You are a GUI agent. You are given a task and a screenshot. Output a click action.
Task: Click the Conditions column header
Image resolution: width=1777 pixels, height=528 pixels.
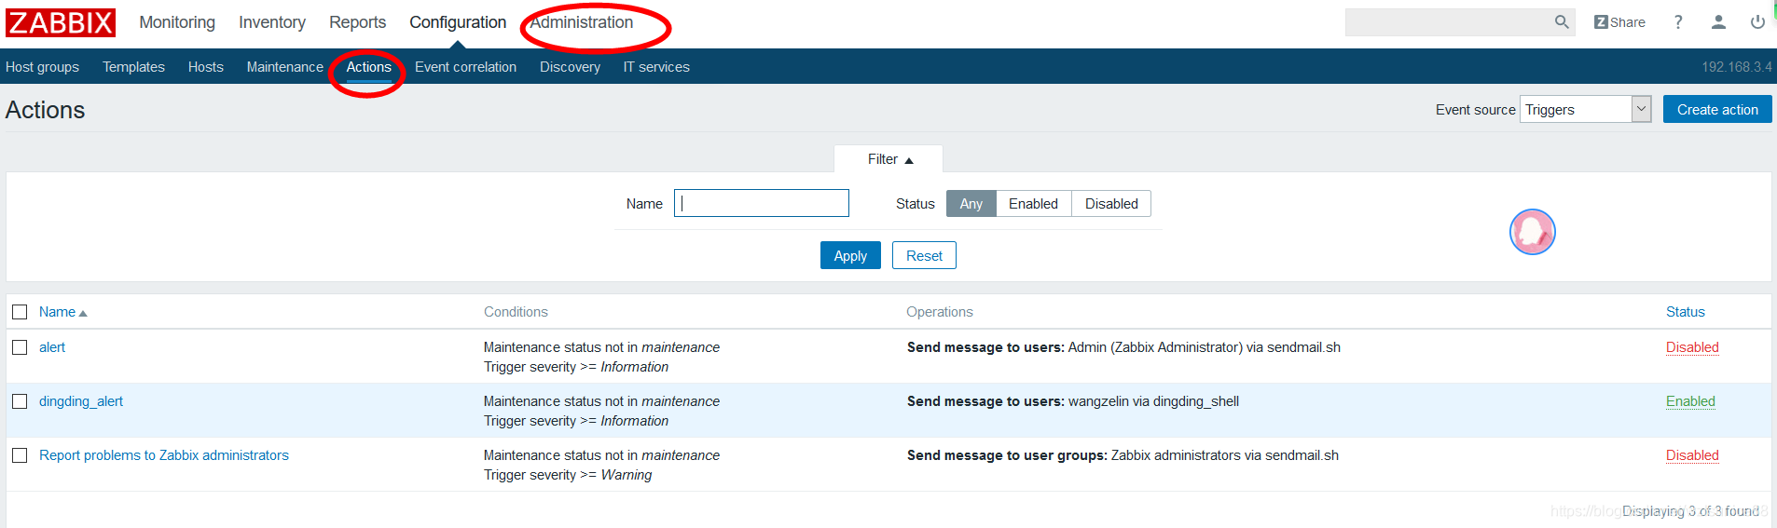pos(516,312)
